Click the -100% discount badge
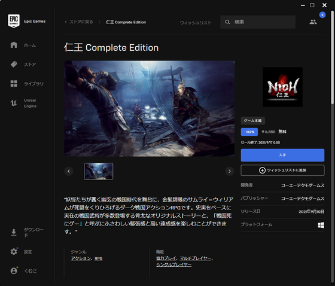The image size is (335, 286). click(249, 132)
